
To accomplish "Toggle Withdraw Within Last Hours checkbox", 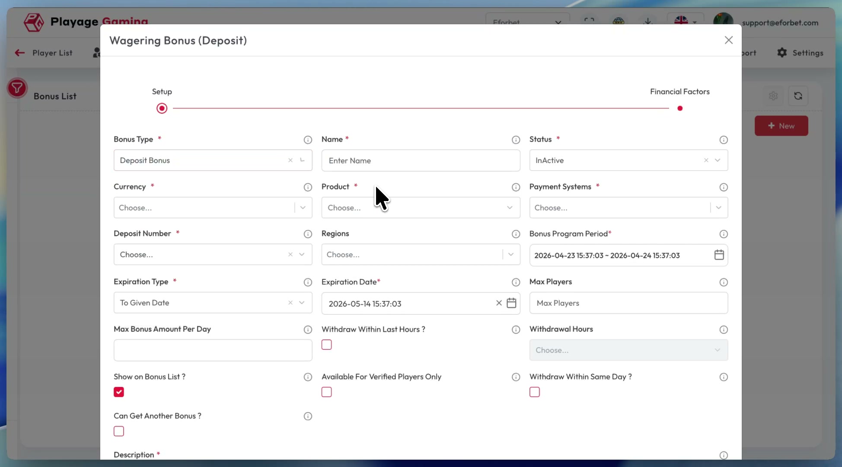I will click(x=327, y=345).
